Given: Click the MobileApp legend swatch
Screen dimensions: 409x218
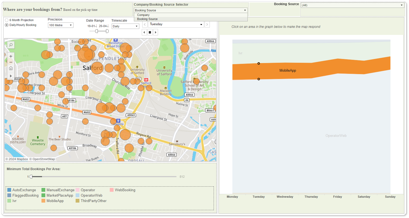Looking at the screenshot, I should (x=43, y=201).
